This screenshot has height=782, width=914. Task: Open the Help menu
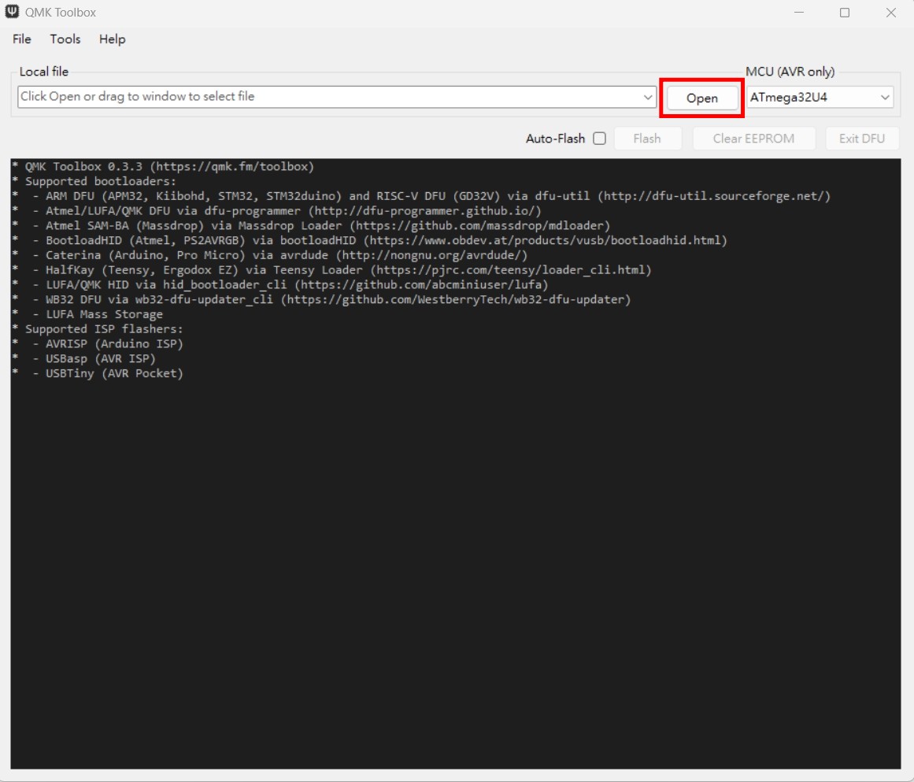[x=112, y=39]
